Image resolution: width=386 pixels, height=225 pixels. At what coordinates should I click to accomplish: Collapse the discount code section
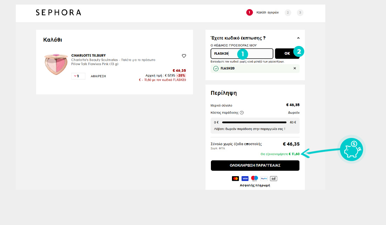298,38
